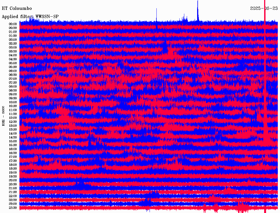Click the tall red vertical event spike near the date
280x213 pixels.
tap(265, 106)
